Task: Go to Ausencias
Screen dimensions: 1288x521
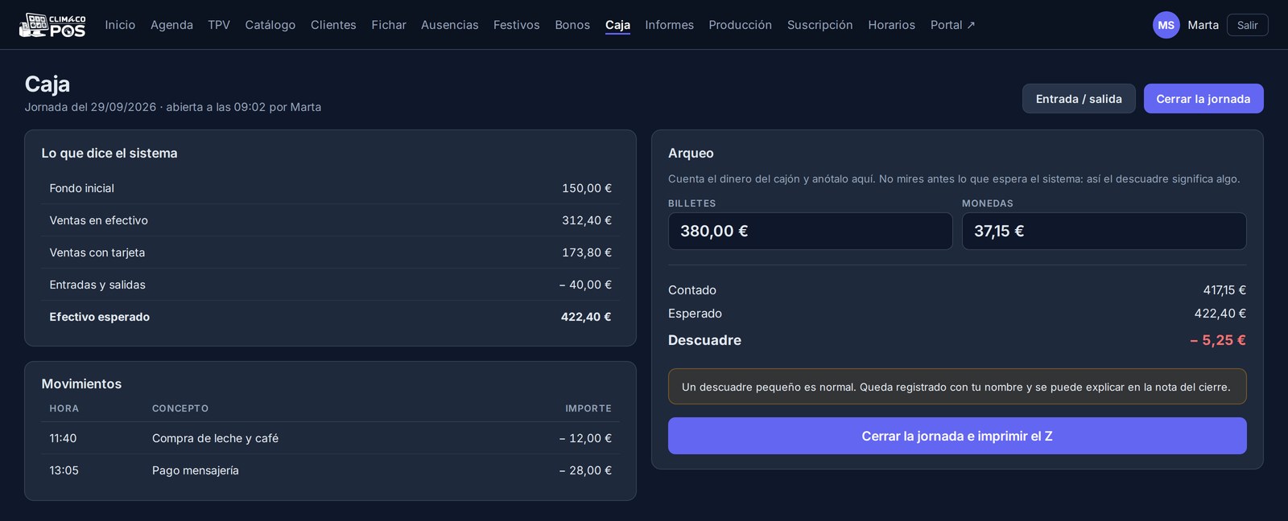Action: pos(449,25)
